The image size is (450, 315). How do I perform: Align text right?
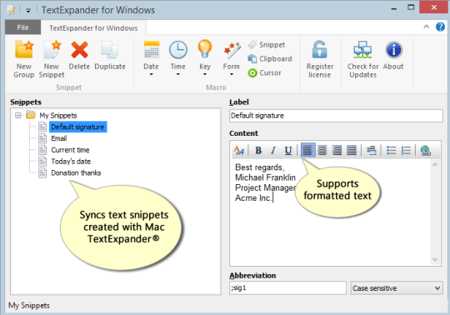[x=337, y=150]
